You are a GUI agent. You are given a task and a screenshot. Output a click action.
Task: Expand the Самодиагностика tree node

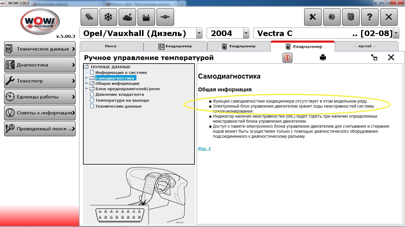point(87,78)
